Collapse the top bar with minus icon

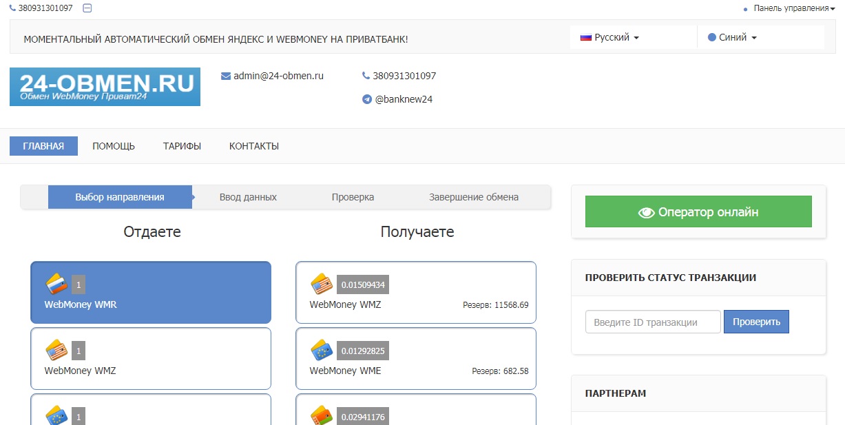(x=87, y=8)
